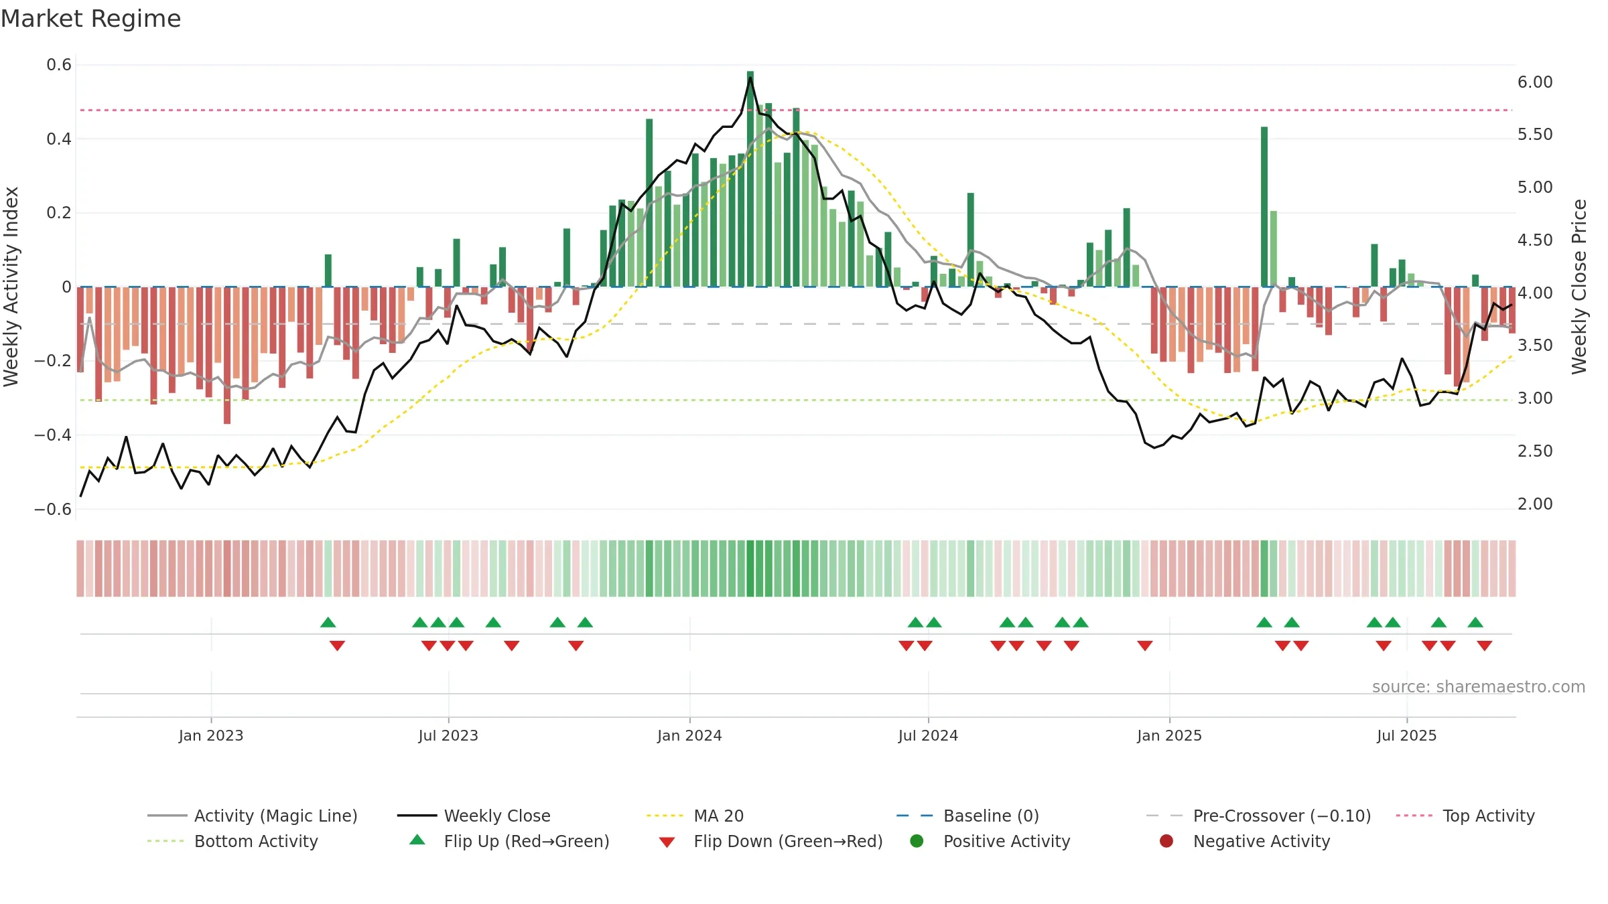Click the Jan 2025 x-axis label
The image size is (1608, 904).
point(1169,735)
